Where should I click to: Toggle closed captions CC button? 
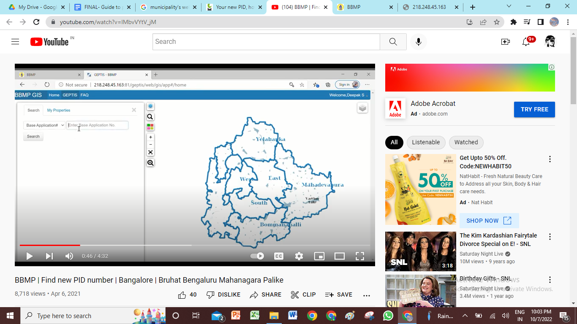pos(279,256)
